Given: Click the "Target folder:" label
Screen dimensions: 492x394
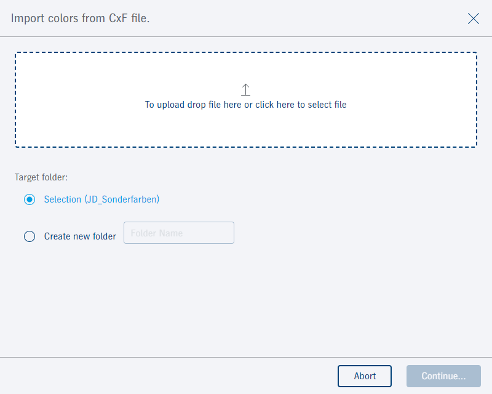Looking at the screenshot, I should (x=41, y=177).
